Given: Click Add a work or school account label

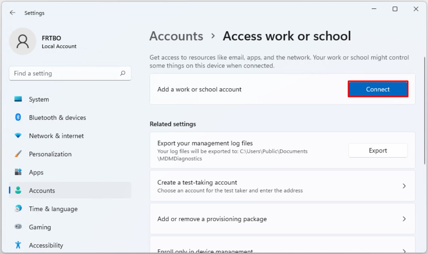Looking at the screenshot, I should click(x=199, y=89).
